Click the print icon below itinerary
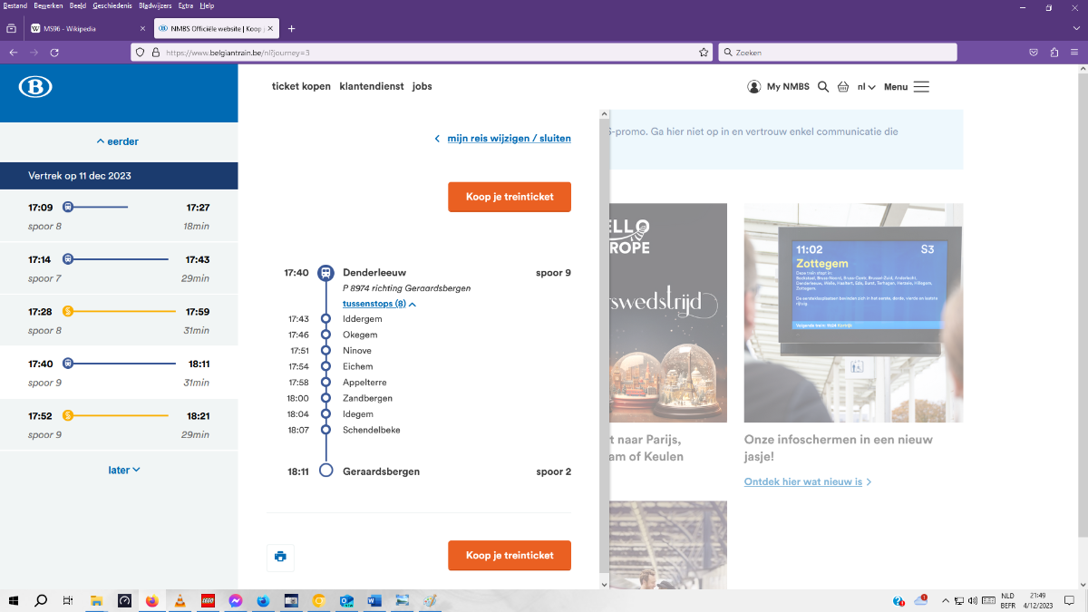The width and height of the screenshot is (1088, 612). (x=280, y=557)
